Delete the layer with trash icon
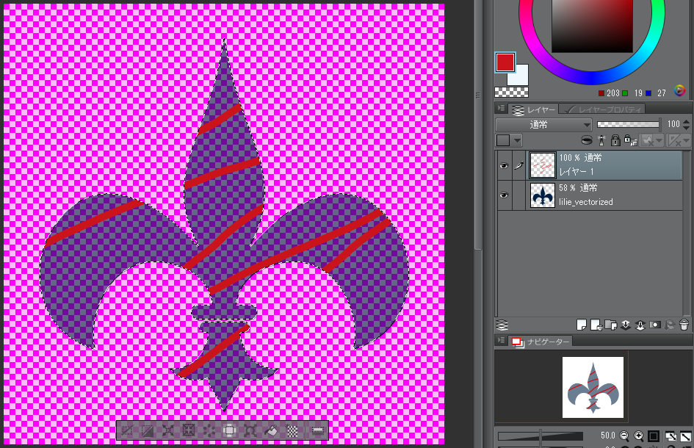This screenshot has height=448, width=694. (683, 324)
